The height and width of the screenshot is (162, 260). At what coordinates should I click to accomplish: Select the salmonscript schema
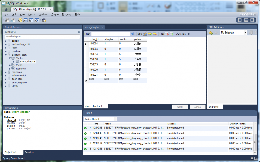click(x=19, y=76)
